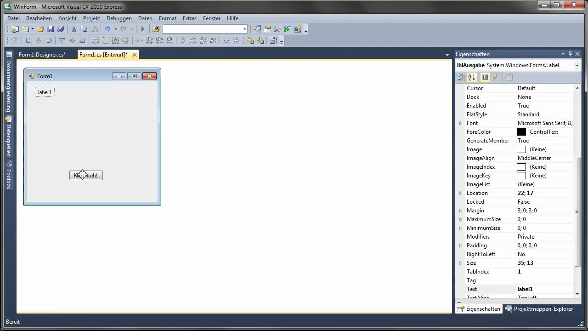The height and width of the screenshot is (331, 588).
Task: Show events with the lightning bolt icon
Action: 496,77
